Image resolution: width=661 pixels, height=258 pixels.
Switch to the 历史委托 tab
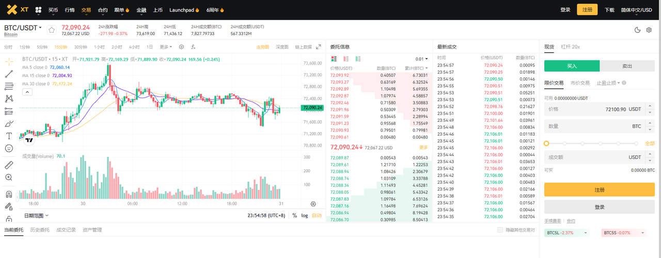pyautogui.click(x=40, y=230)
